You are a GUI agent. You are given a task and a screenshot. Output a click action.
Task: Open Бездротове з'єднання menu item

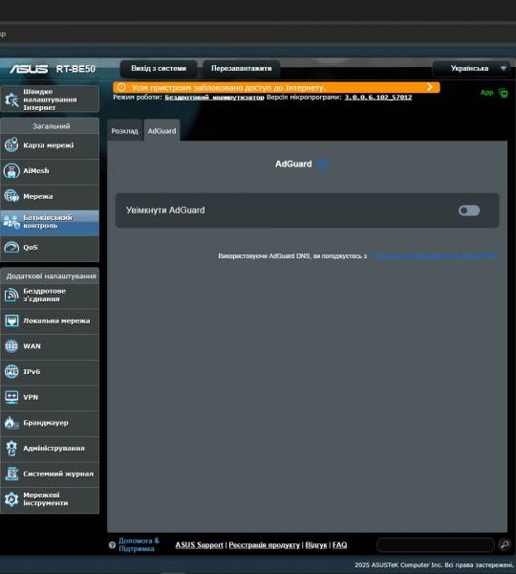click(x=50, y=295)
